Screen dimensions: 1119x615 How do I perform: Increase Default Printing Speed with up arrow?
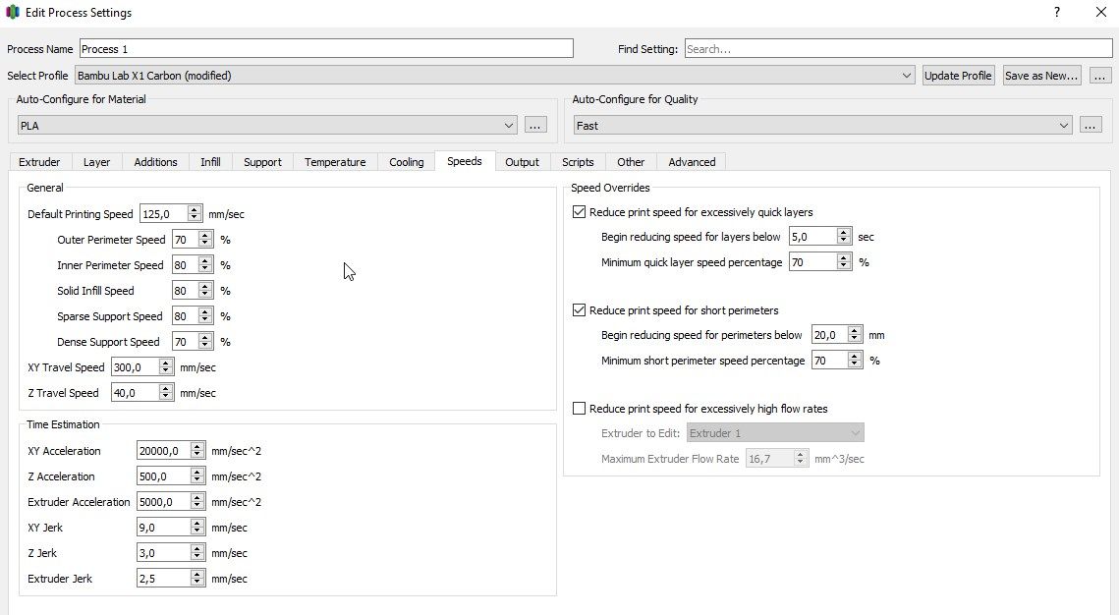click(x=194, y=210)
